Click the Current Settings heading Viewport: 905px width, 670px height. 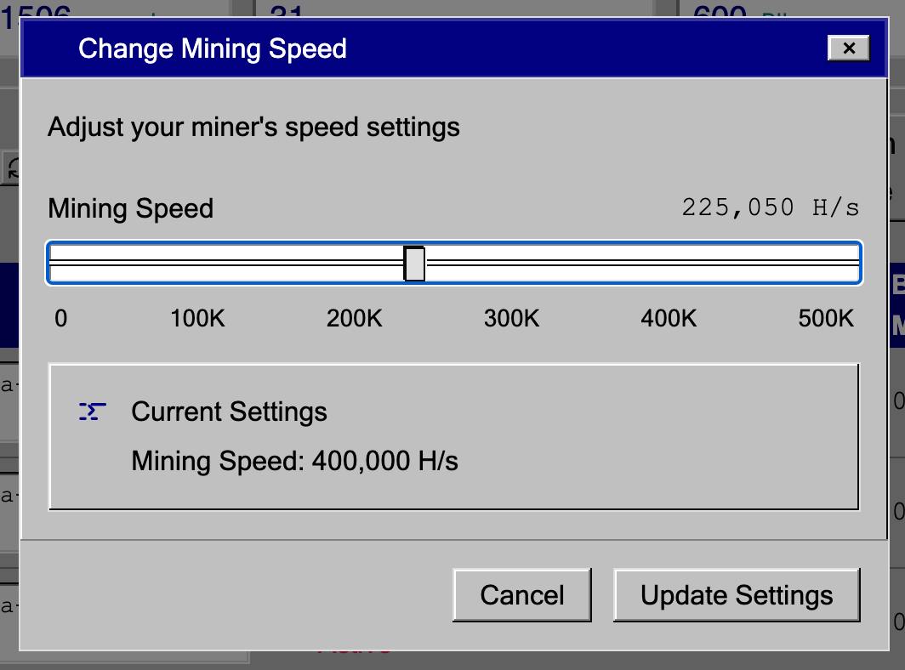tap(229, 412)
